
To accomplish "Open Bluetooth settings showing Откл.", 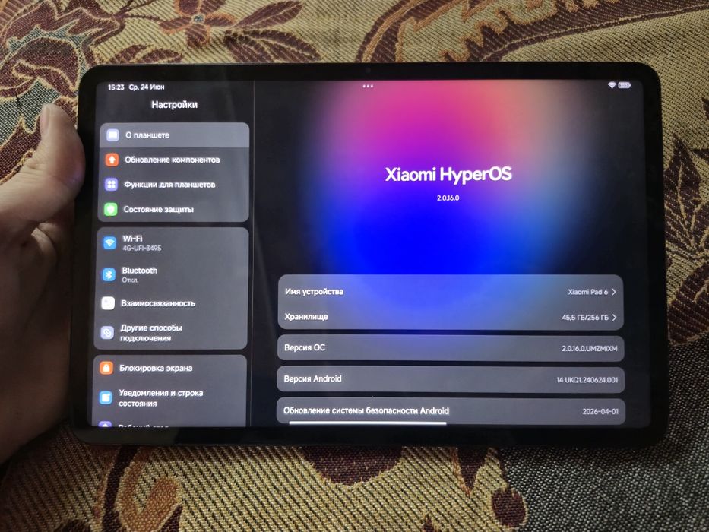I will pos(172,274).
